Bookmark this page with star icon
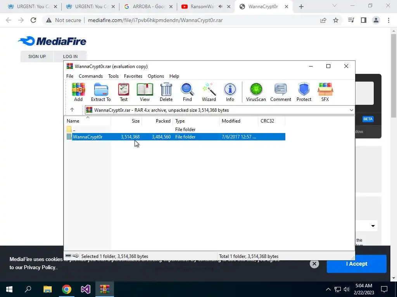The height and width of the screenshot is (297, 397). click(x=336, y=20)
